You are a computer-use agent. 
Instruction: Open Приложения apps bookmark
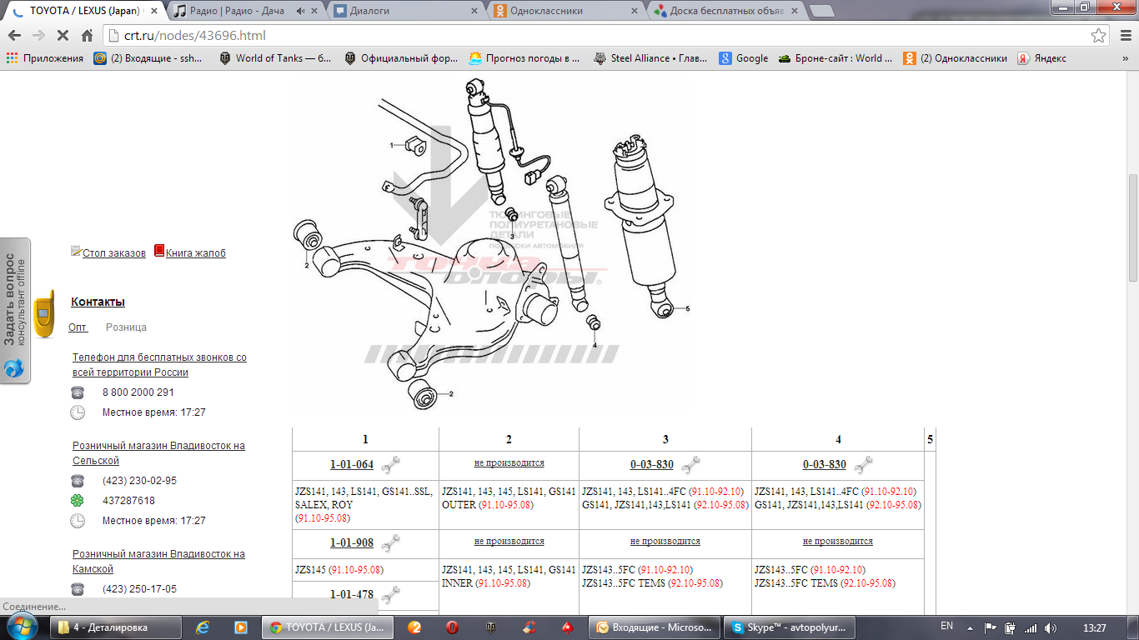45,58
